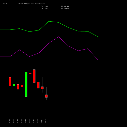Click the open price value O: 13.95
This screenshot has width=127, height=127.
coord(44,9)
